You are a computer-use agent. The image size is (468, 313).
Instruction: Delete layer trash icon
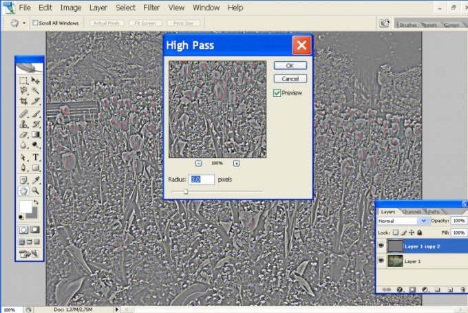coord(462,290)
